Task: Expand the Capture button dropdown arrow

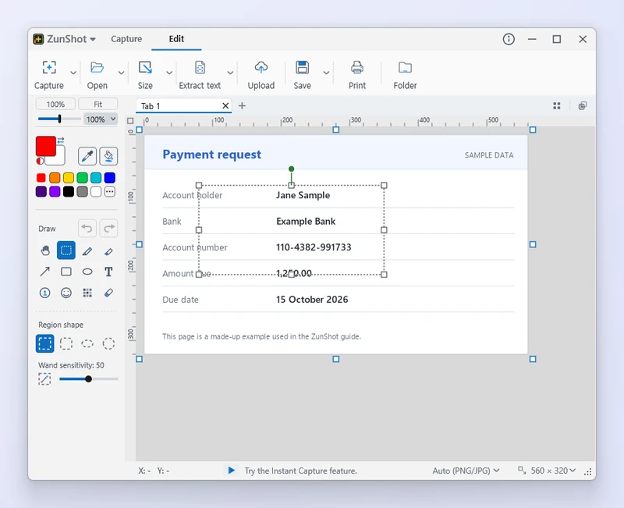Action: coord(73,73)
